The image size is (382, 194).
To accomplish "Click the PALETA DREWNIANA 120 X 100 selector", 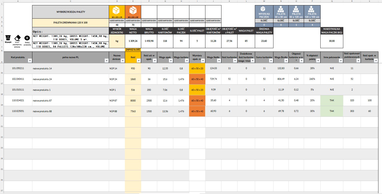I will [70, 22].
